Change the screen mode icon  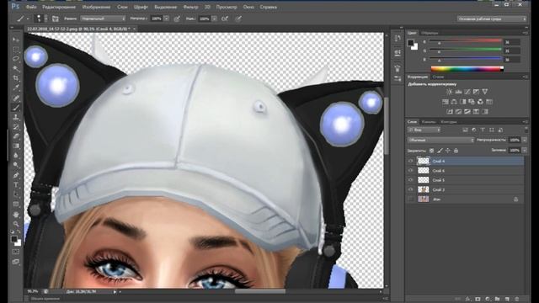[x=16, y=262]
